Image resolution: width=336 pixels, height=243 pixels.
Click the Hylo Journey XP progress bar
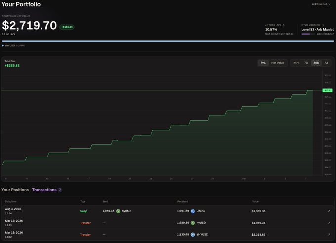click(308, 34)
